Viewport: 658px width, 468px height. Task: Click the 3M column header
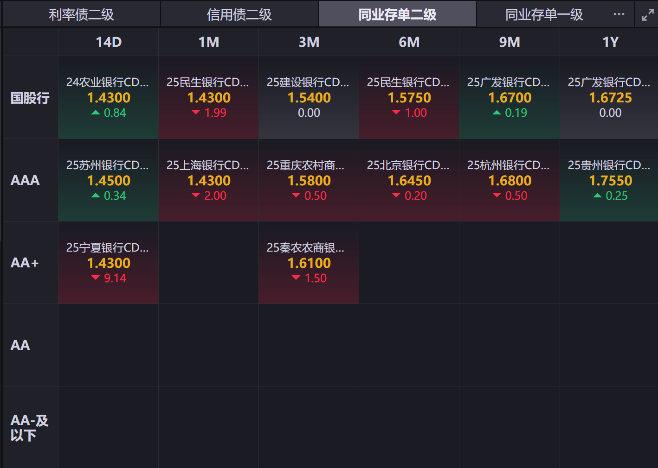309,42
